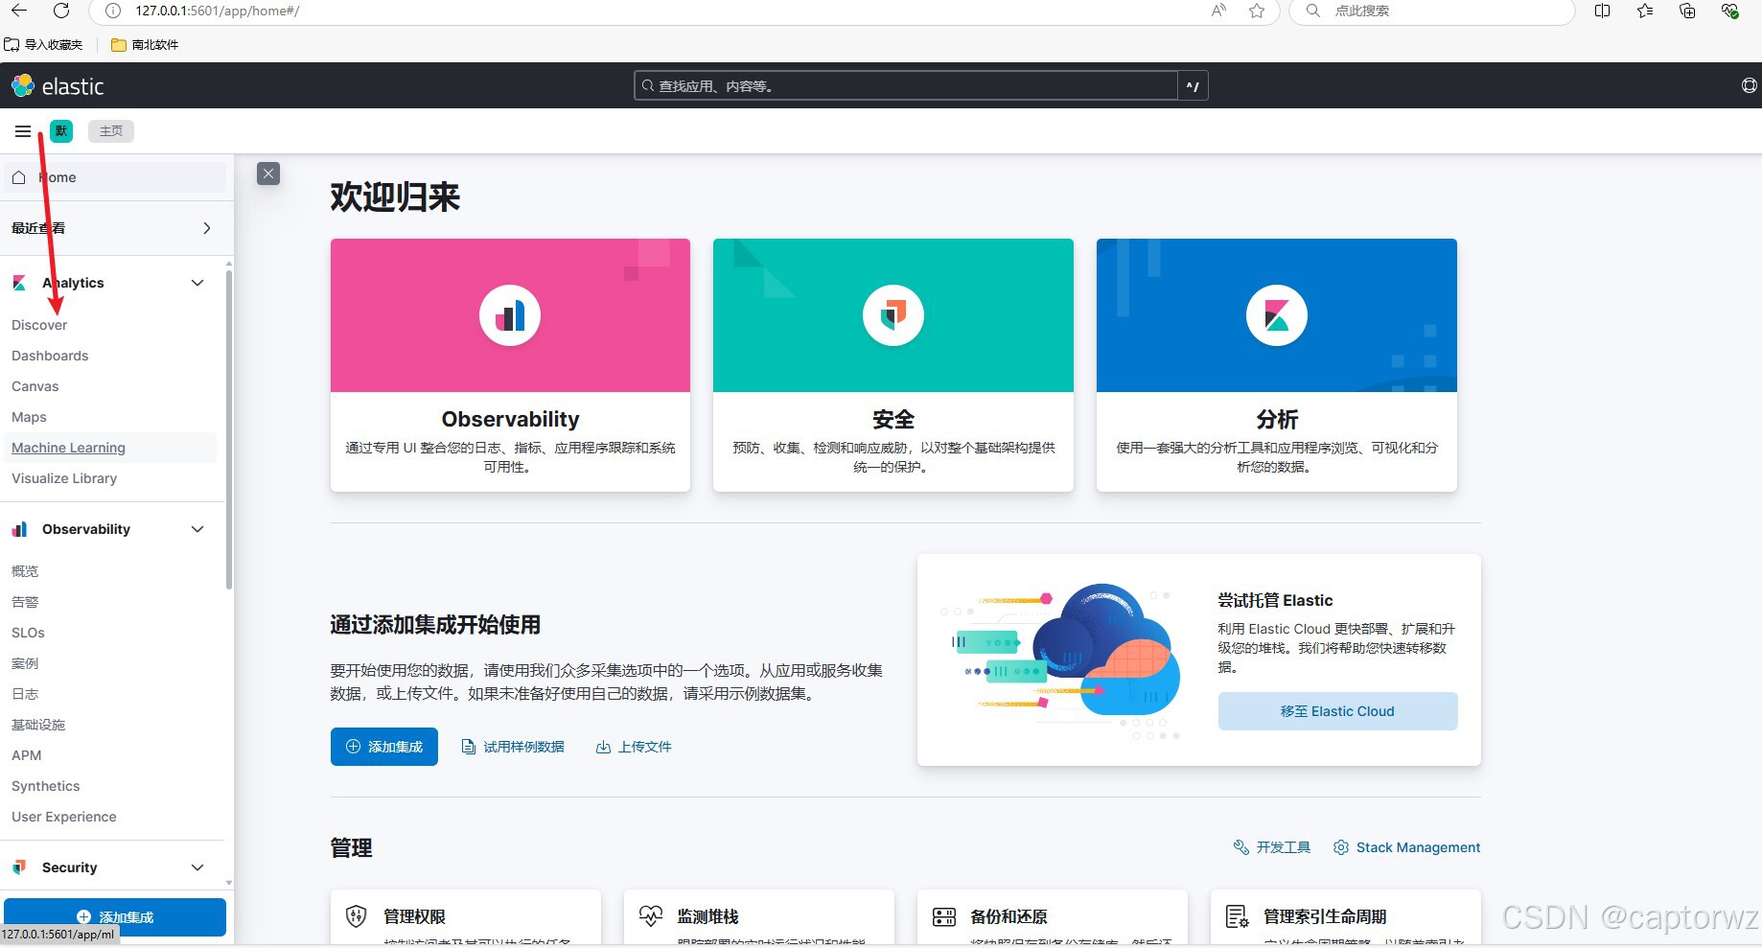The image size is (1762, 948).
Task: Click the sidebar bottom 添加集成 button
Action: click(115, 916)
